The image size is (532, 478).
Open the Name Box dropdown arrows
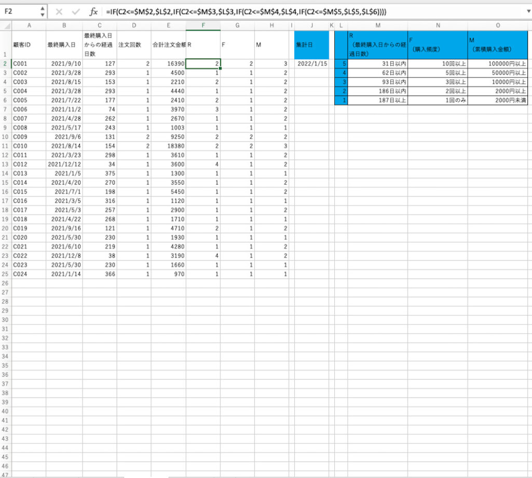point(43,11)
